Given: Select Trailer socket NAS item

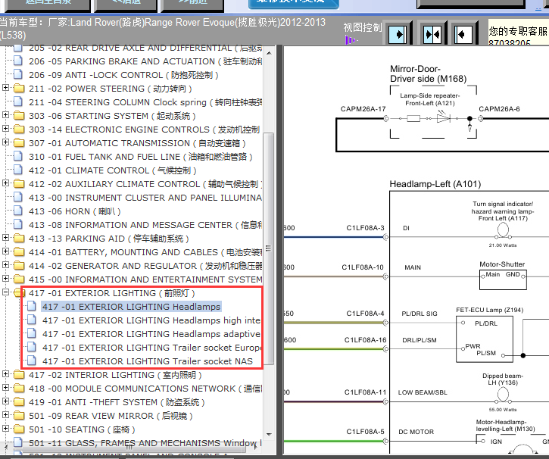Looking at the screenshot, I should 148,361.
